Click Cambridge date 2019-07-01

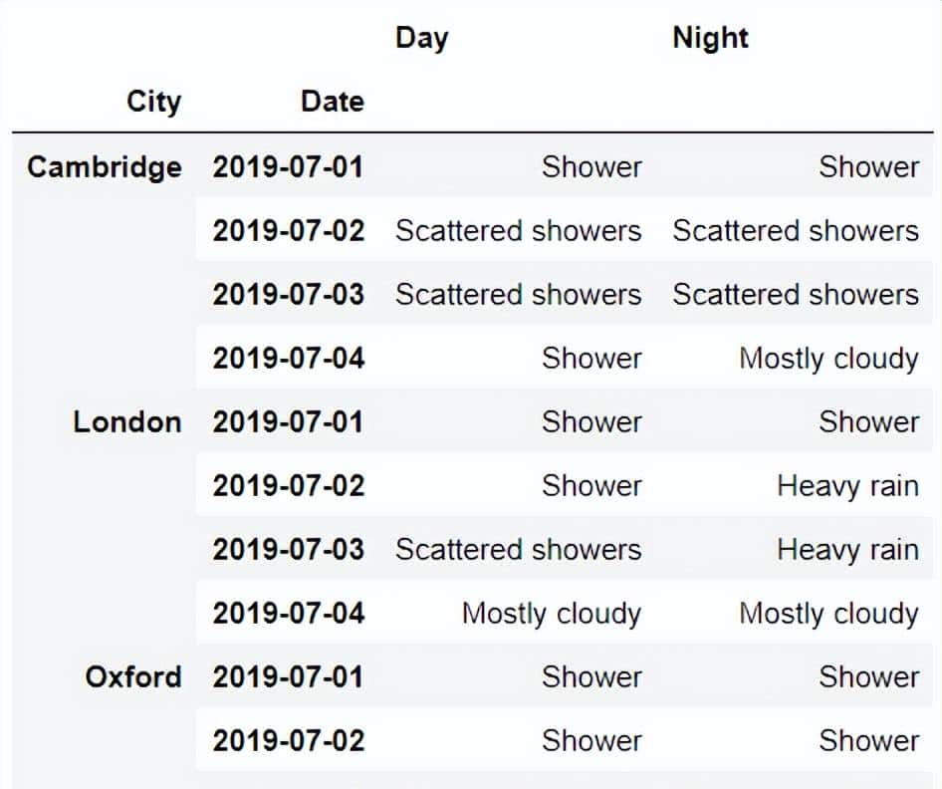pos(288,166)
